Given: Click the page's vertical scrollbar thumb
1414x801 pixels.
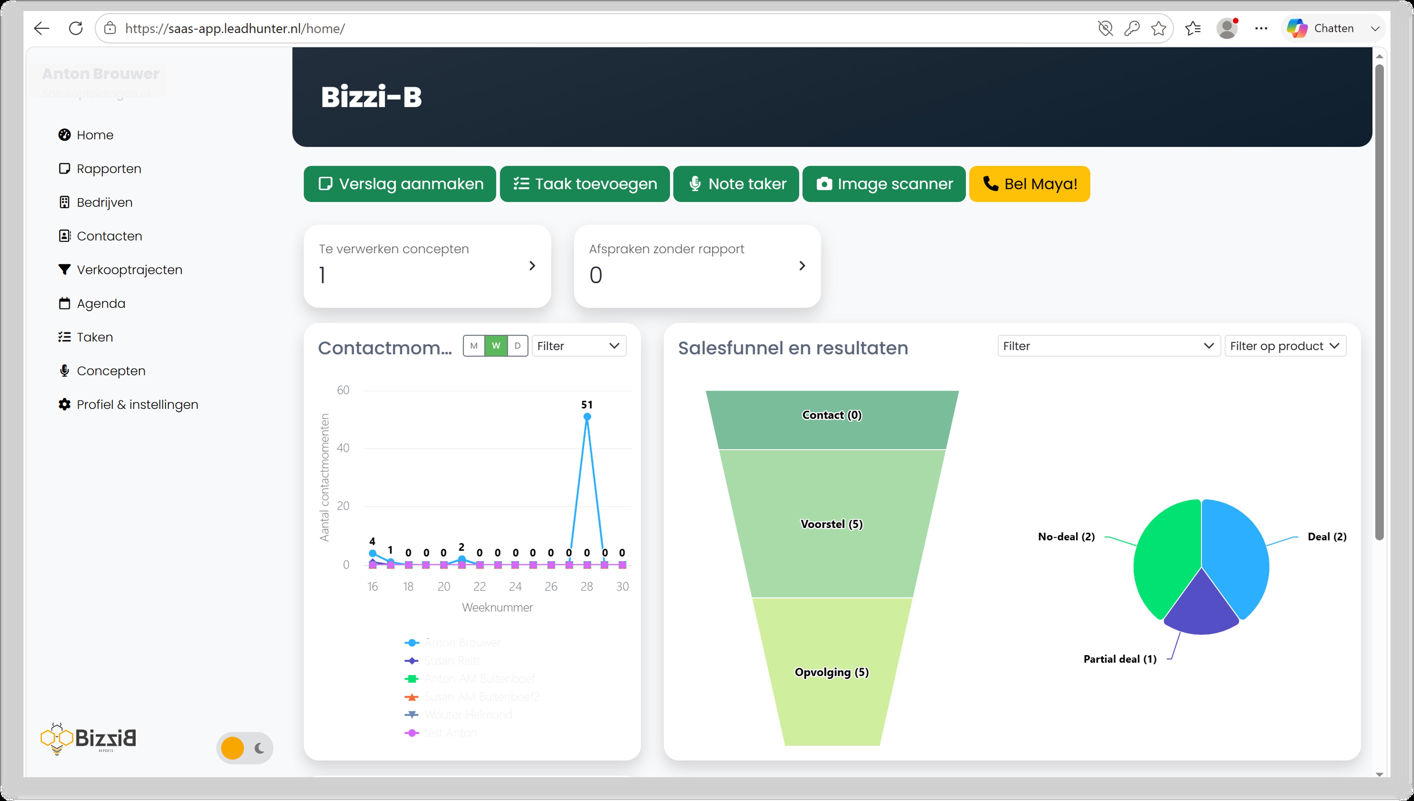Looking at the screenshot, I should click(1379, 303).
